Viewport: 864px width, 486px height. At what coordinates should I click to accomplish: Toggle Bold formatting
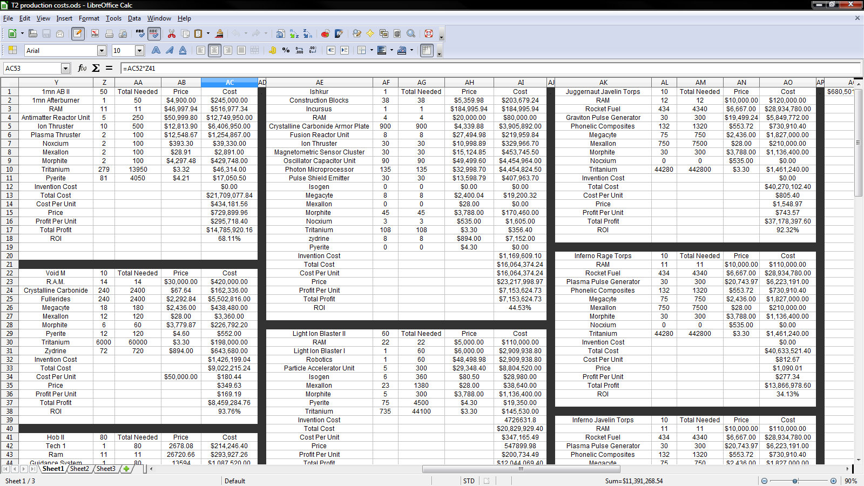[x=156, y=50]
